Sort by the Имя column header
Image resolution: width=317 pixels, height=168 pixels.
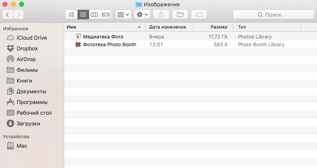click(x=104, y=27)
